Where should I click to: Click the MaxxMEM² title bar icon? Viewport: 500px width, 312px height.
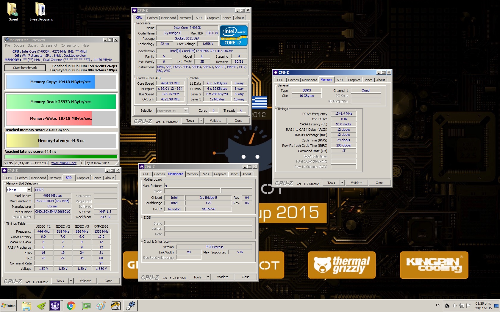[x=6, y=40]
